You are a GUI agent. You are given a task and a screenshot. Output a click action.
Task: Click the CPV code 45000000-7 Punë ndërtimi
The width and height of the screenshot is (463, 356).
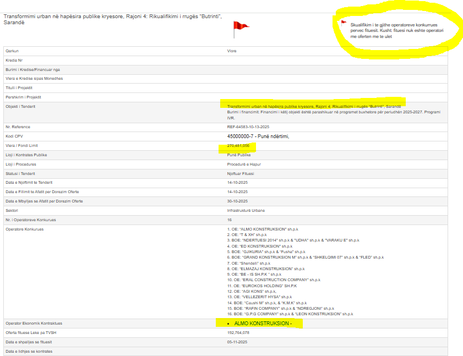(x=258, y=136)
